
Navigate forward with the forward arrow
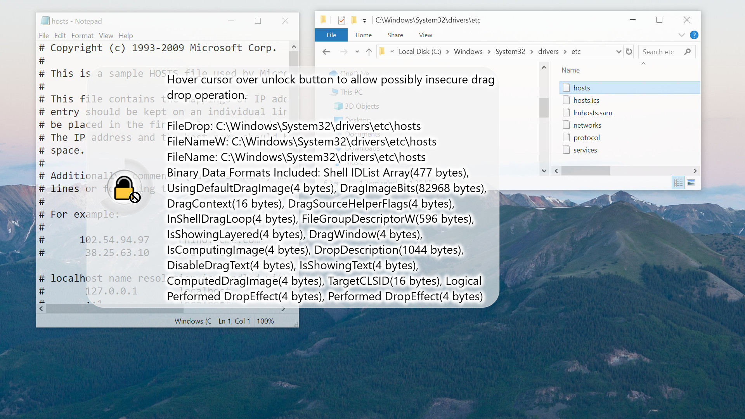pyautogui.click(x=344, y=52)
